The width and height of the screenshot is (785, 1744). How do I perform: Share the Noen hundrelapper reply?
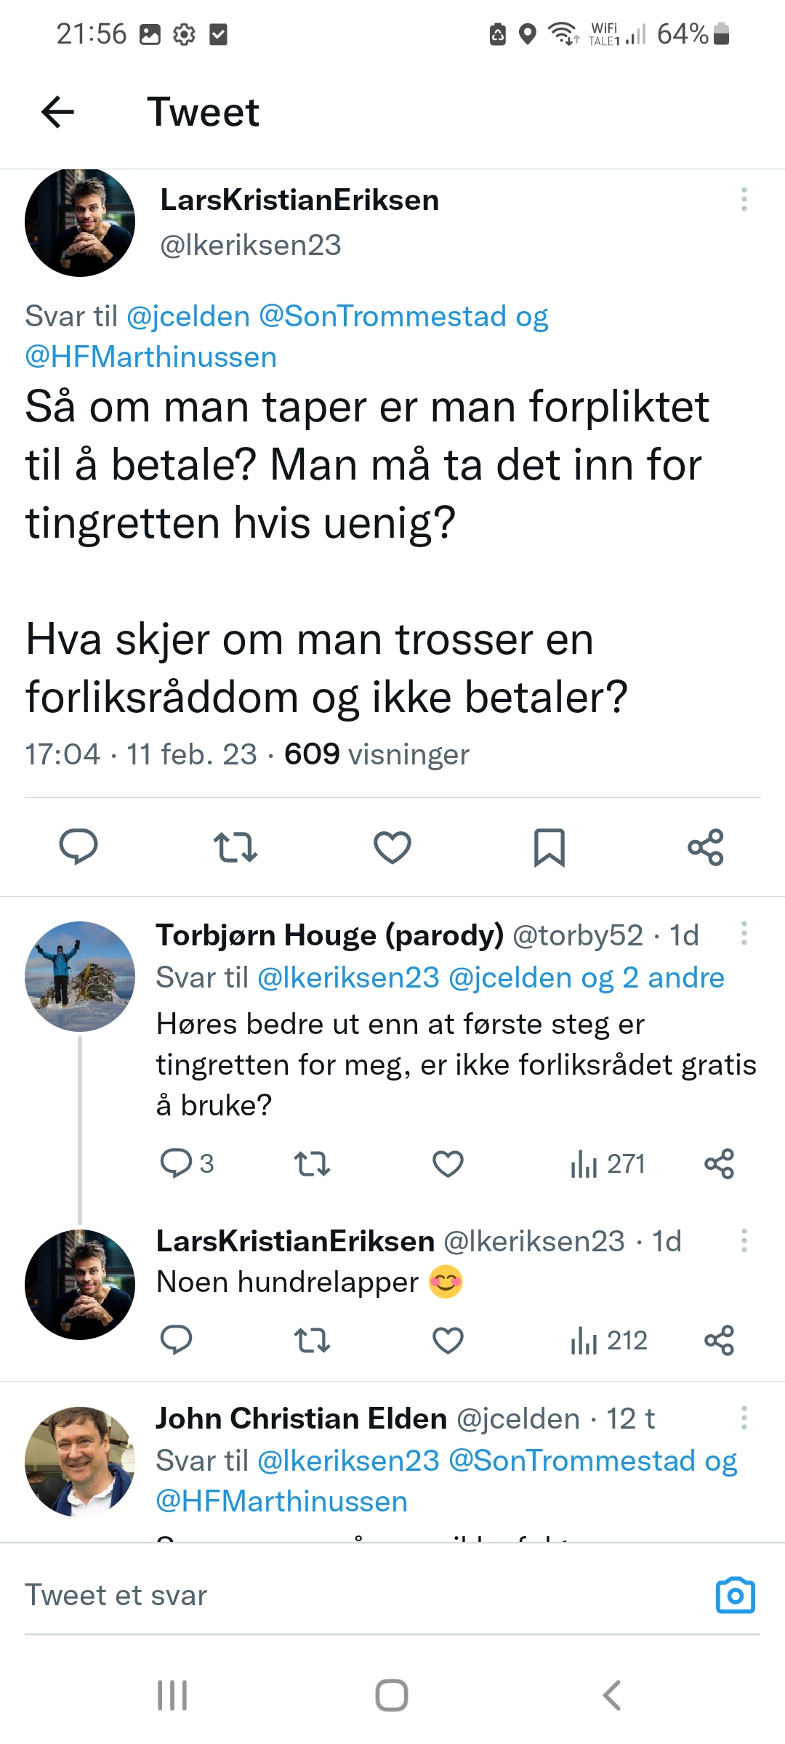click(x=719, y=1340)
